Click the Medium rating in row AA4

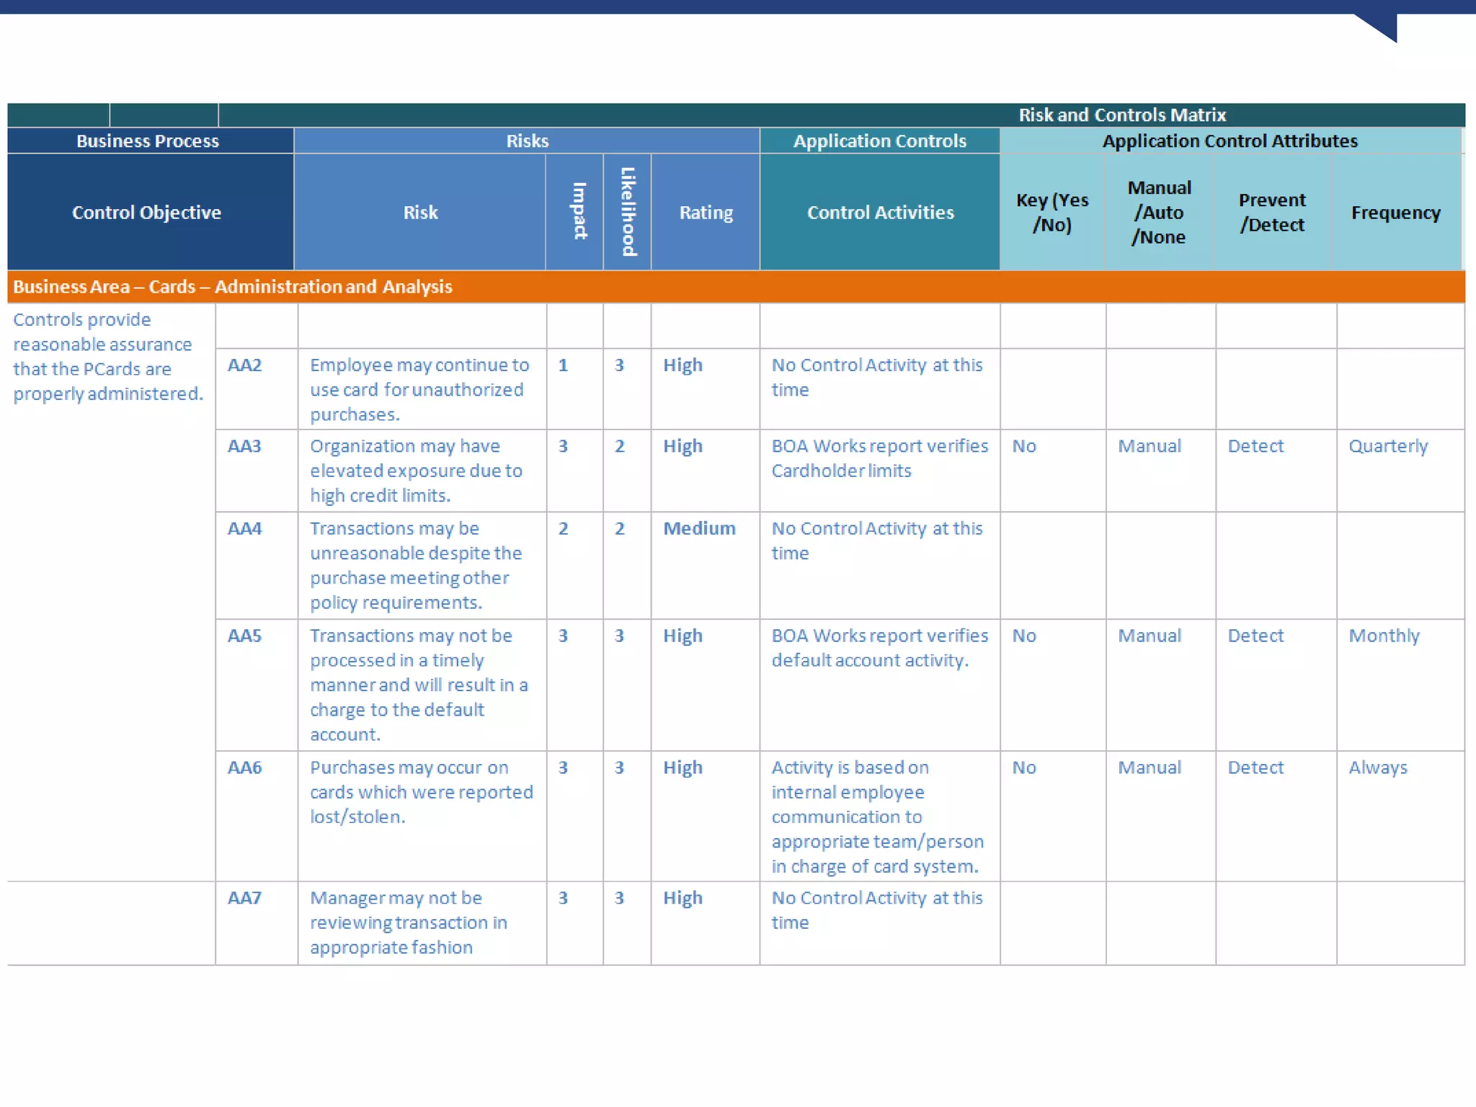pyautogui.click(x=699, y=529)
